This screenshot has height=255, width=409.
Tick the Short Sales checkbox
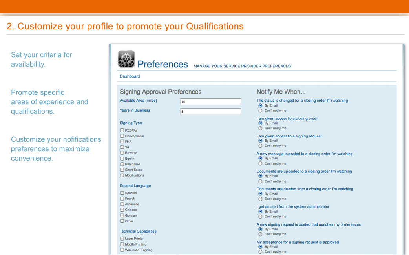pyautogui.click(x=122, y=170)
